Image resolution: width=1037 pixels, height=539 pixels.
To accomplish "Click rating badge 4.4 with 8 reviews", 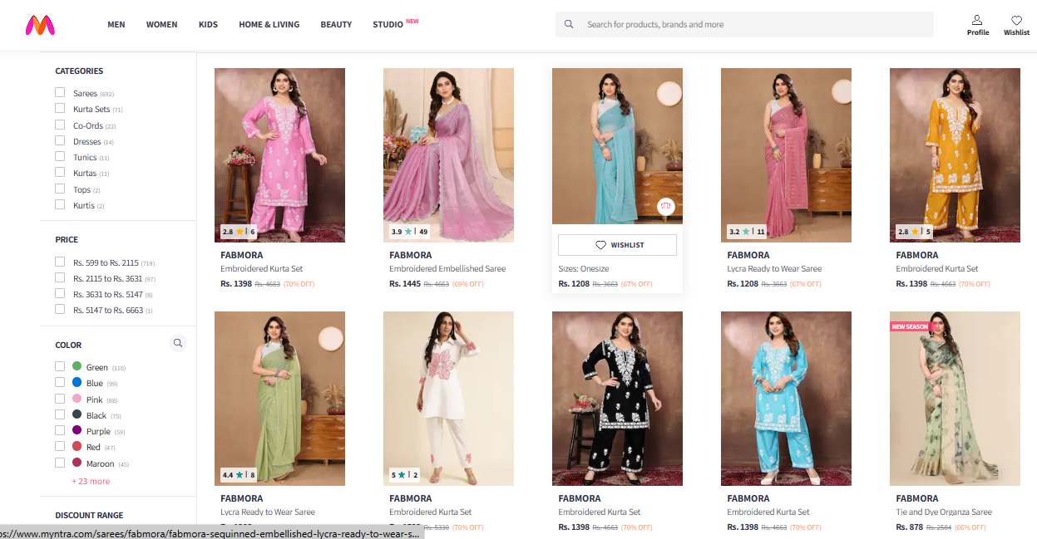I will click(x=239, y=475).
